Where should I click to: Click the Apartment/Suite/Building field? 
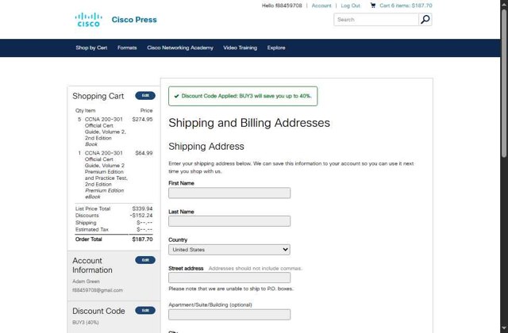click(x=229, y=315)
